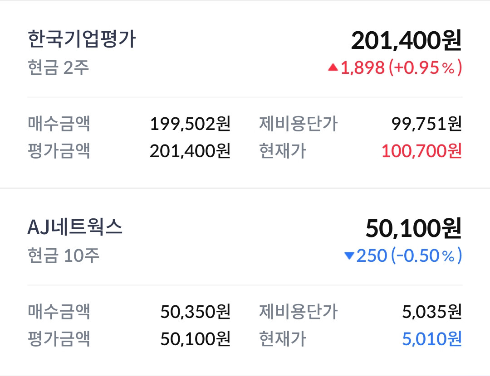Click the 99,751원 cost basis price
490x376 pixels.
pyautogui.click(x=426, y=124)
